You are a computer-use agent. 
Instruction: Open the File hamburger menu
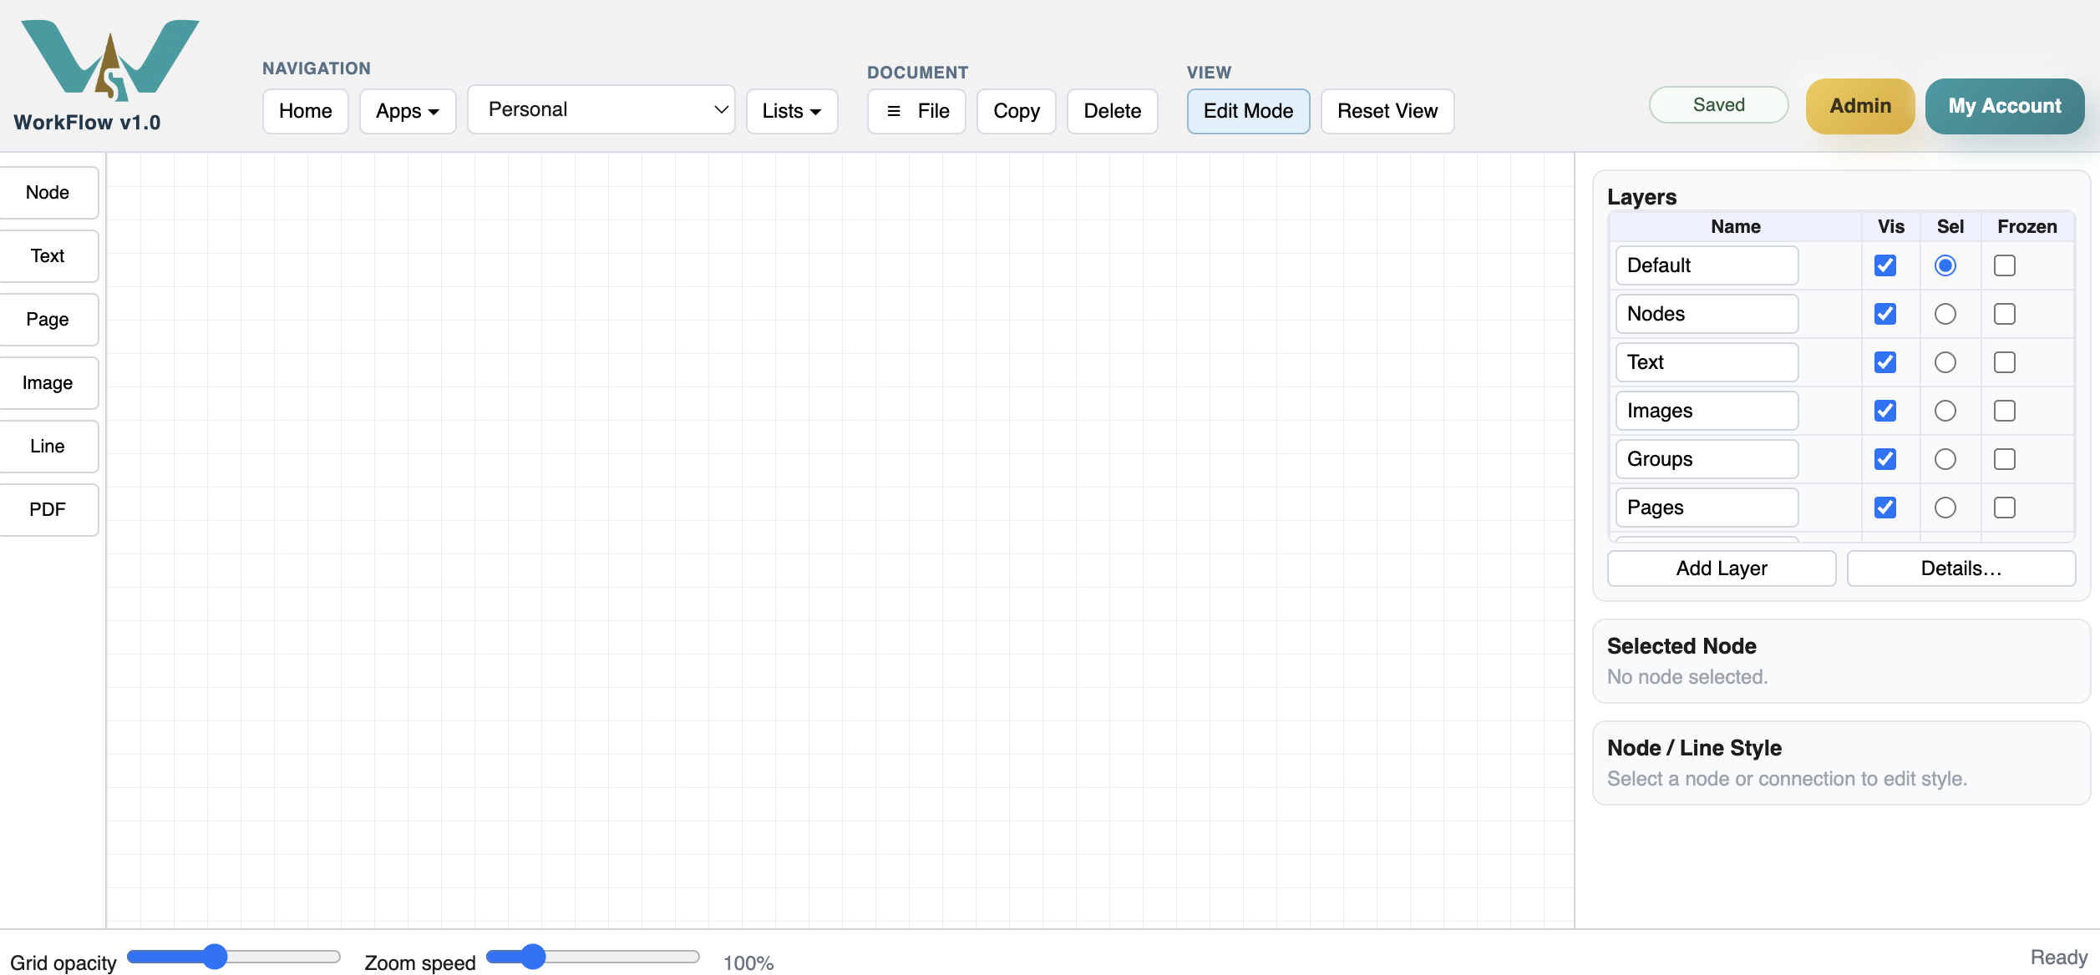[x=916, y=111]
